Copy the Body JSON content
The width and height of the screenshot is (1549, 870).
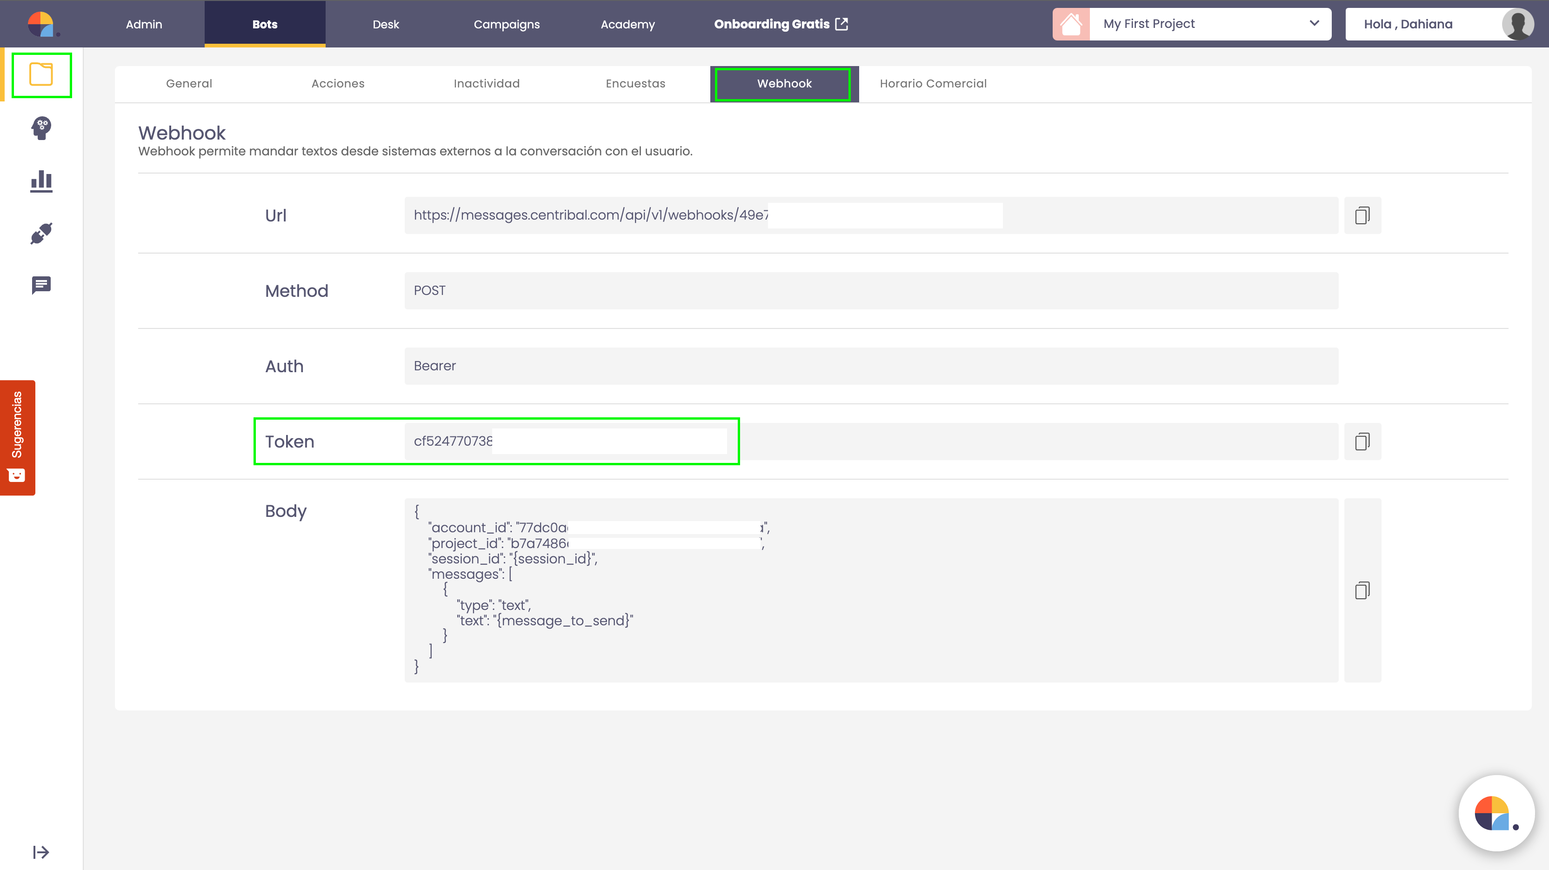coord(1362,590)
